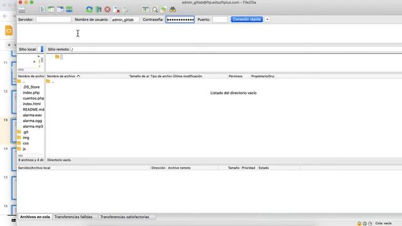Switch to Transferencias satisfactorias tab
The width and height of the screenshot is (402, 226).
coord(124,217)
